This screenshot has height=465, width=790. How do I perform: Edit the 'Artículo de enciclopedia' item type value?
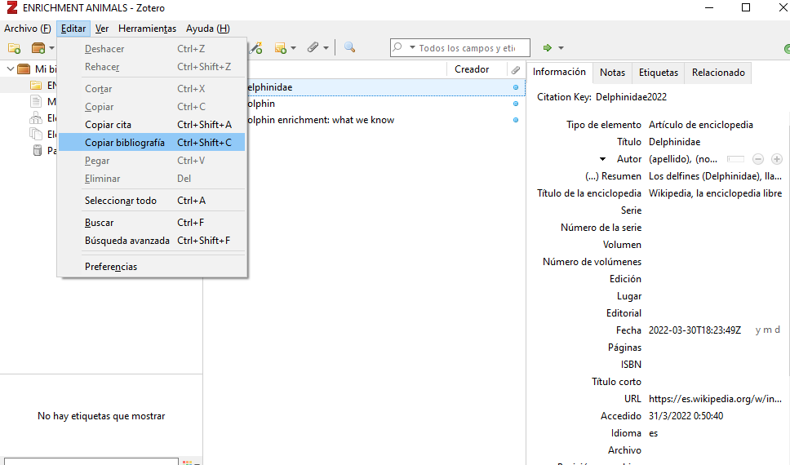click(701, 125)
